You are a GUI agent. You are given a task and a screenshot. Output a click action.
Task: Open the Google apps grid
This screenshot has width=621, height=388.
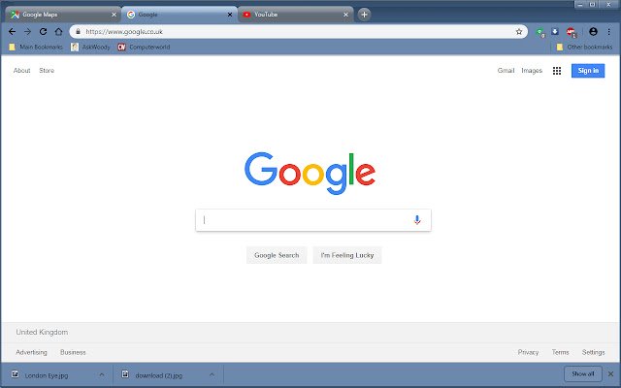[557, 71]
